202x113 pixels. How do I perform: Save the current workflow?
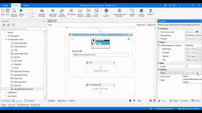coord(8,12)
